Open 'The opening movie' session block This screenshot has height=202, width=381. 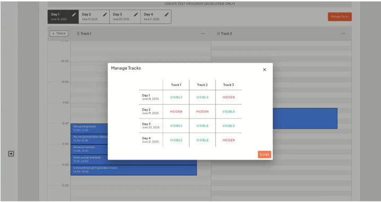click(x=89, y=129)
